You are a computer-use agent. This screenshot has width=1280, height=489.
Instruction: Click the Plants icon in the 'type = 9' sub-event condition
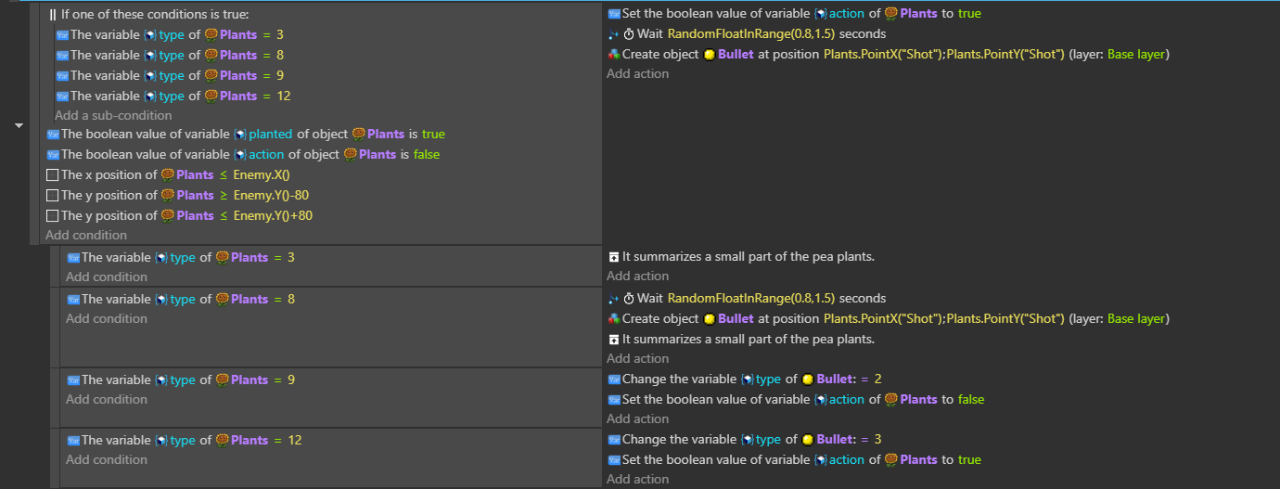pyautogui.click(x=222, y=380)
